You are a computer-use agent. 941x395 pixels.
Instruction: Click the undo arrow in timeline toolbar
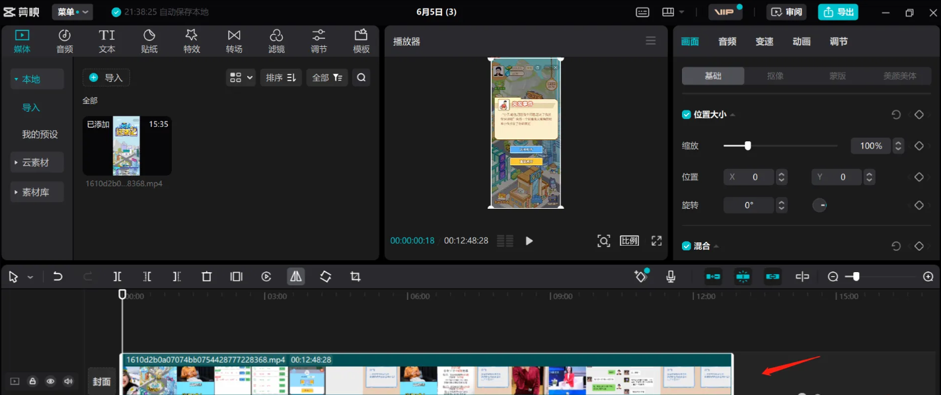point(58,277)
